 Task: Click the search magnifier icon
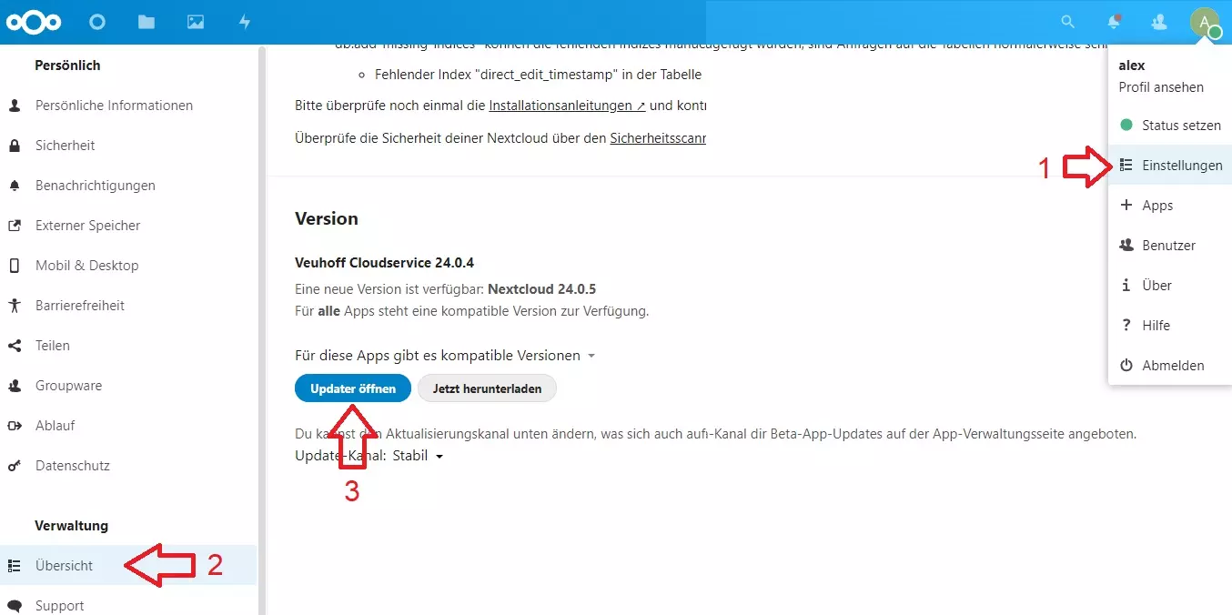(1068, 22)
